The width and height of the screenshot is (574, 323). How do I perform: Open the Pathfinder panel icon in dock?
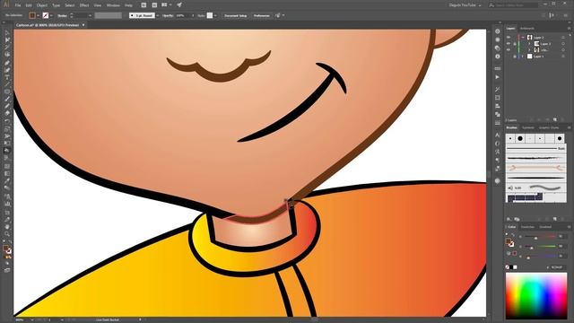(497, 114)
